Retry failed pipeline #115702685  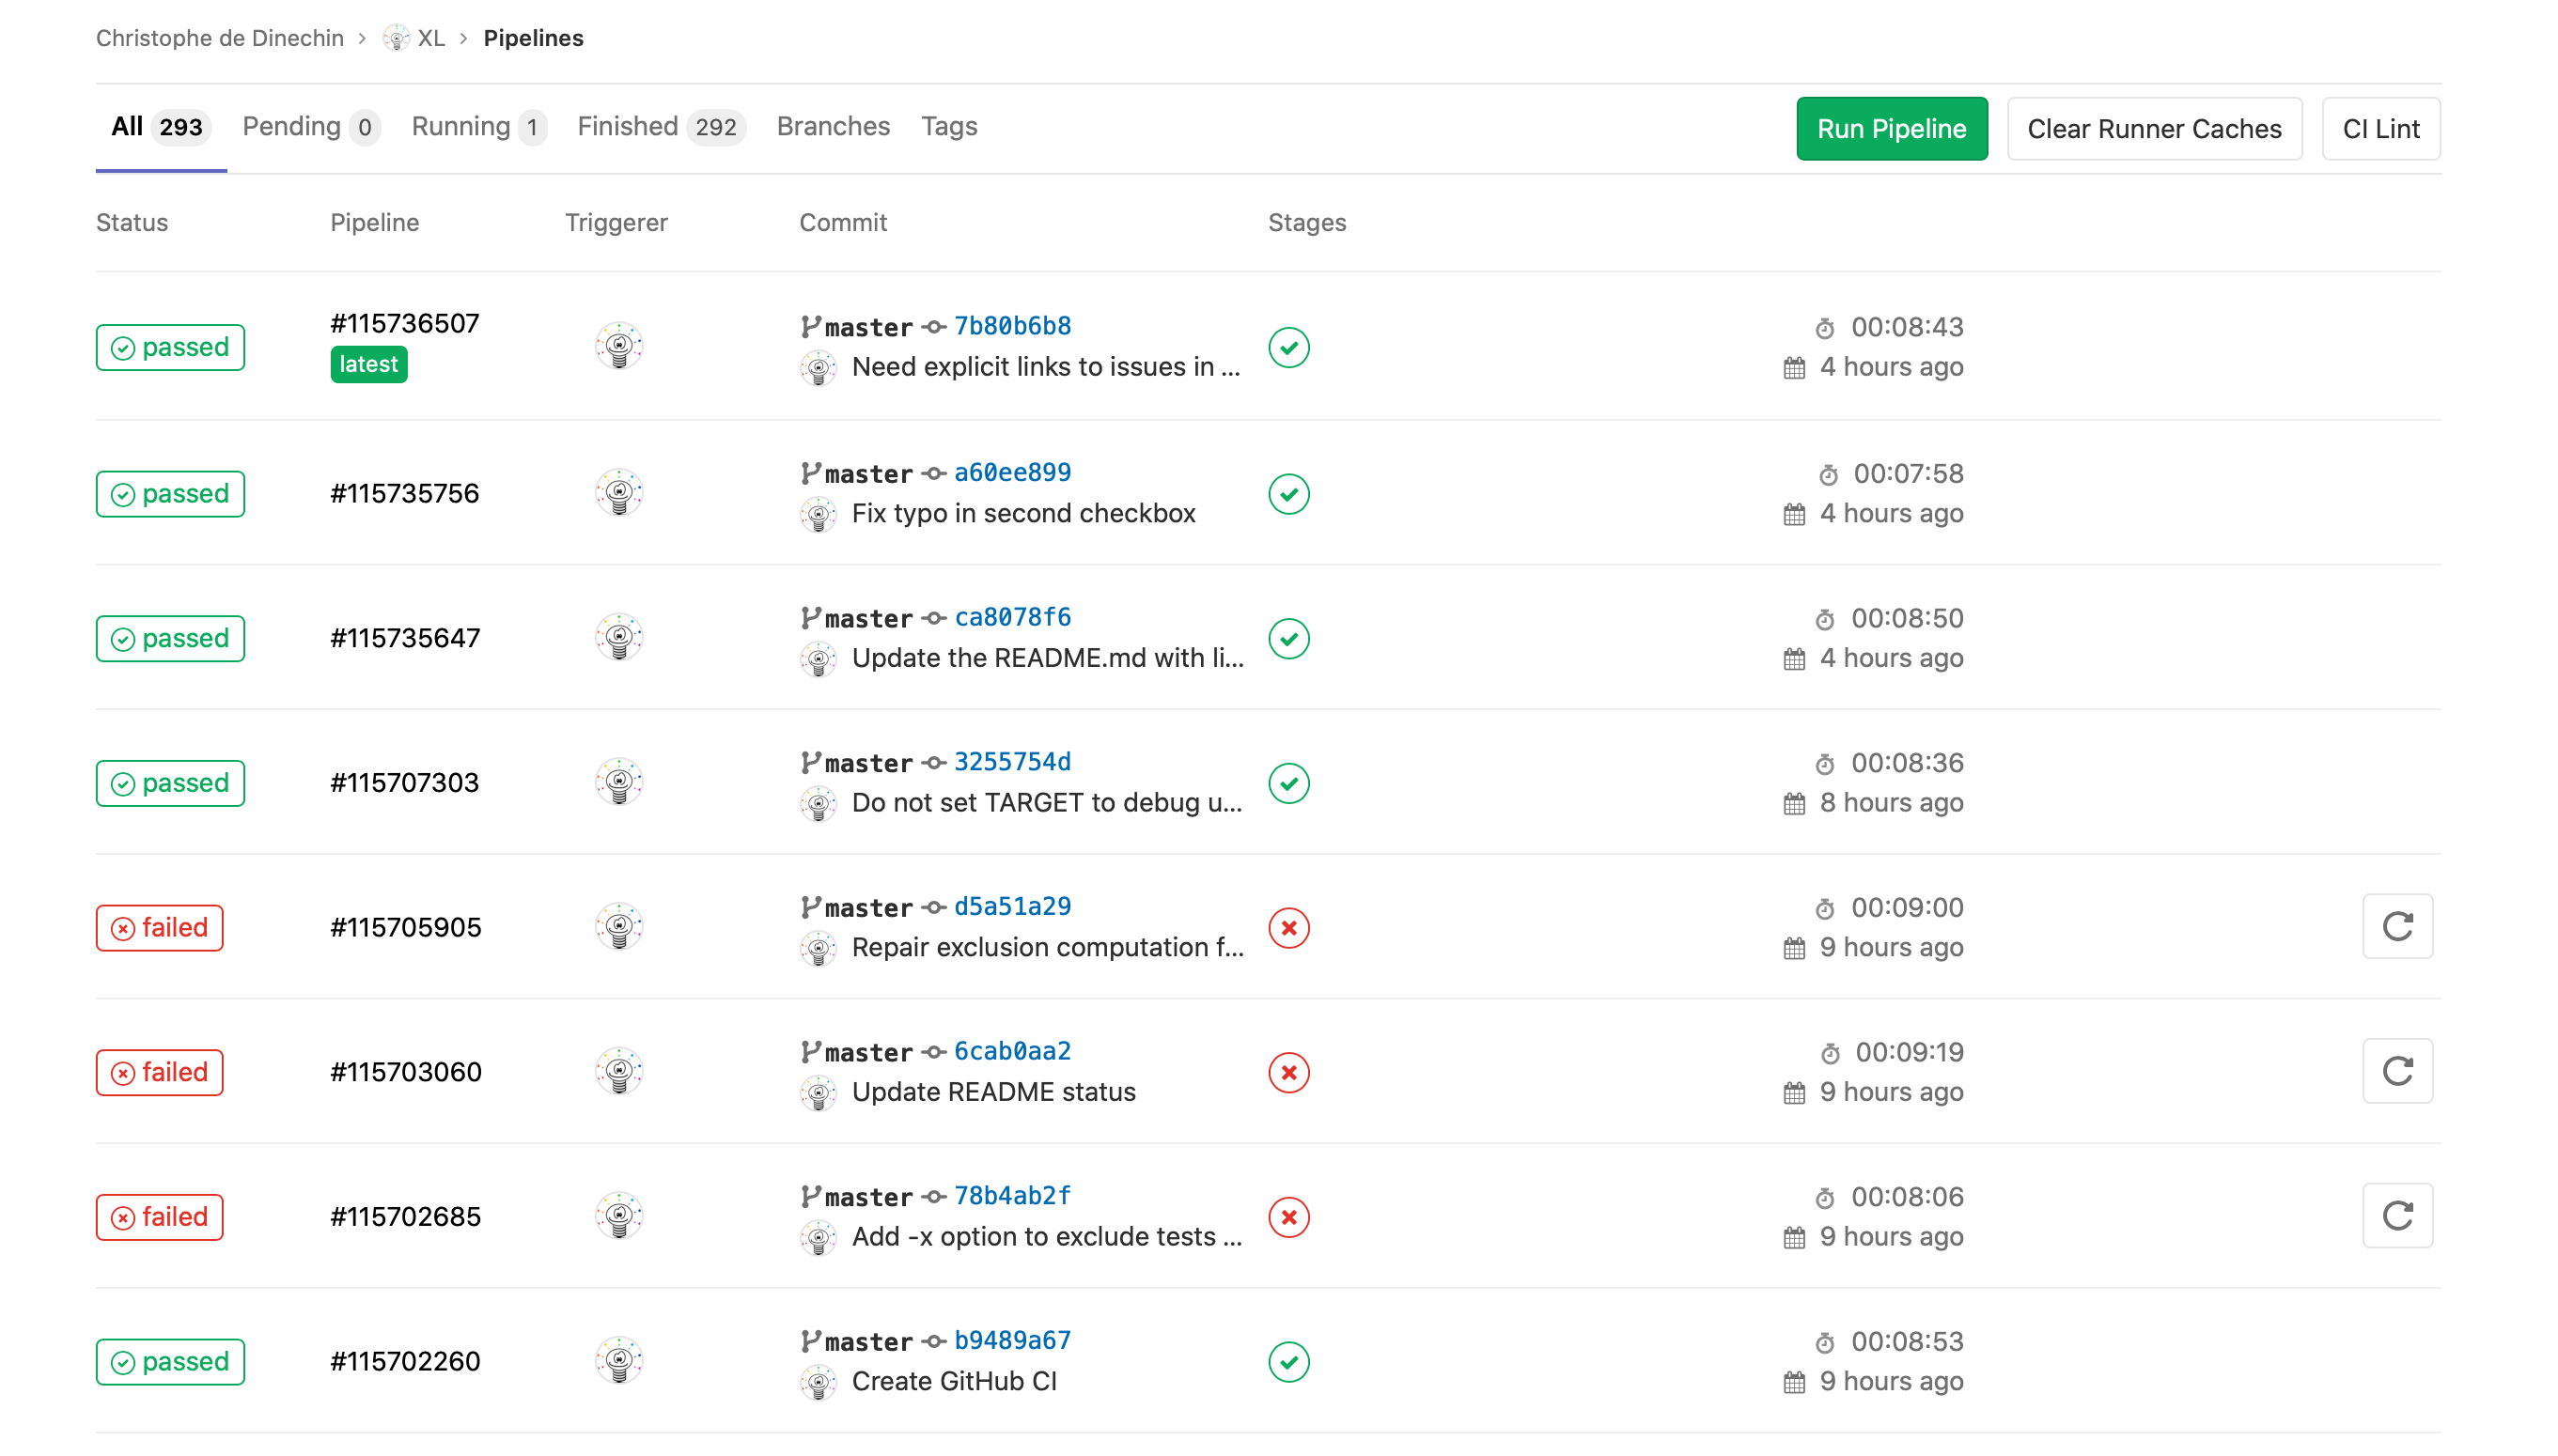coord(2397,1216)
